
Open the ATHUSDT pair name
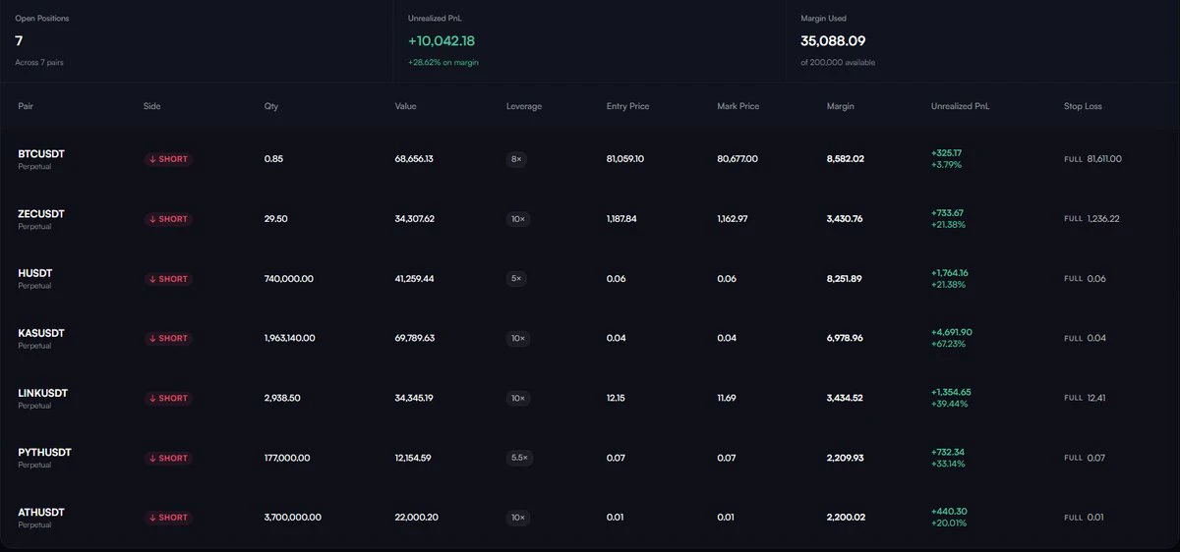41,513
